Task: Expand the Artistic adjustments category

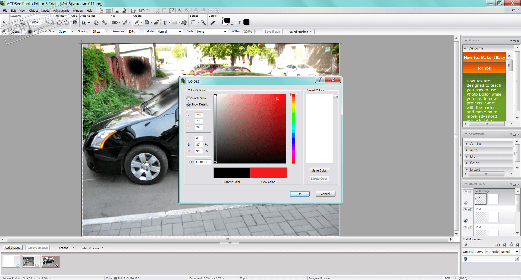Action: 467,144
